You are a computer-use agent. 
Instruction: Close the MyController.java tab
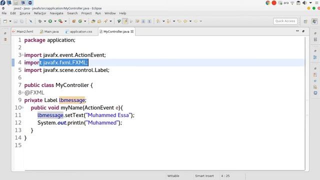point(132,31)
